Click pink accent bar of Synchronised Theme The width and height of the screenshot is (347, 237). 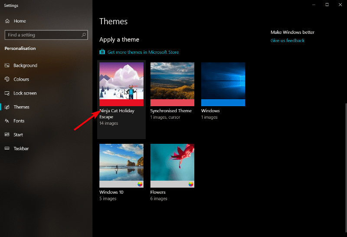(172, 103)
